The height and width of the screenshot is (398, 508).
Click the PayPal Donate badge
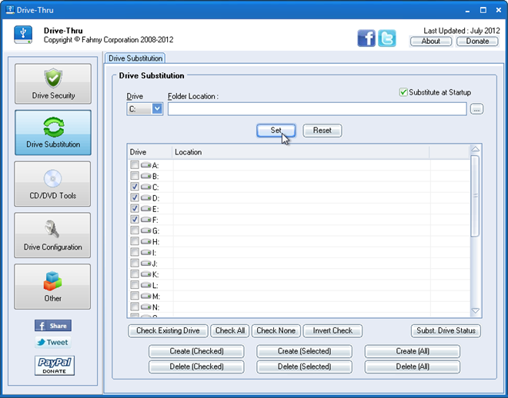[53, 365]
